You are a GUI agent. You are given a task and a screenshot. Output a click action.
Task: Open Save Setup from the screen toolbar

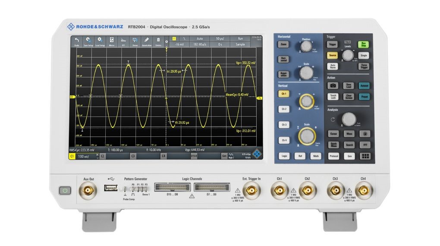88,41
